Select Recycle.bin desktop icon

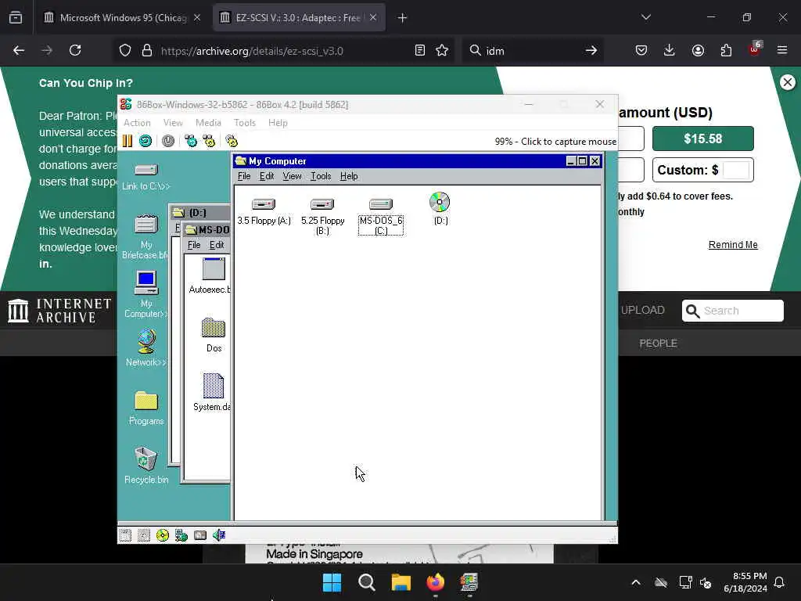[146, 465]
